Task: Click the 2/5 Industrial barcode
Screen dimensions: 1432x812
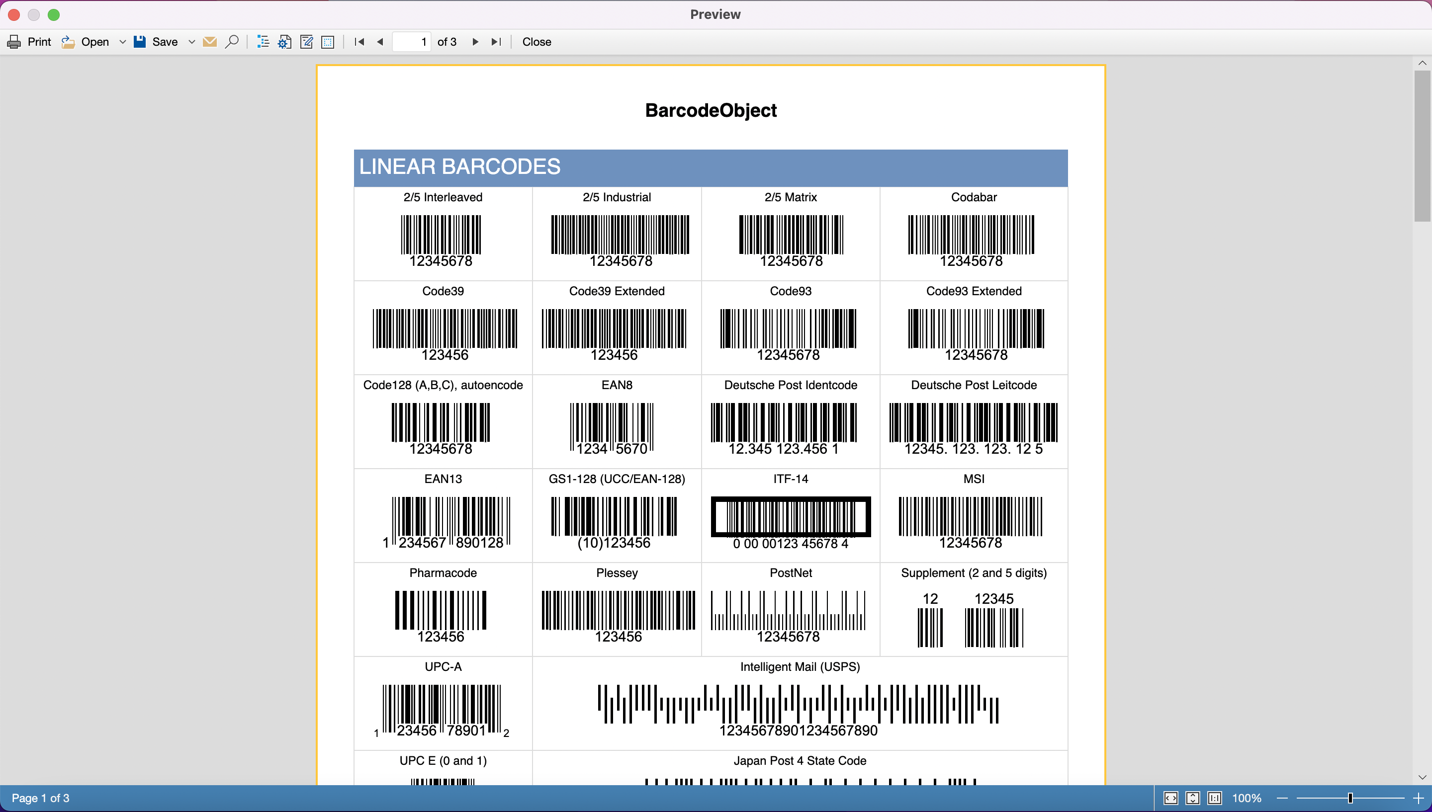Action: tap(621, 241)
